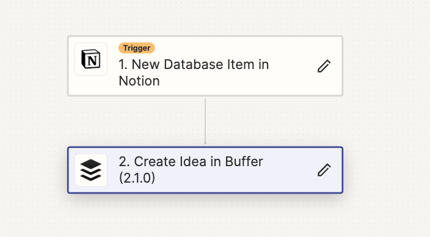Screen dimensions: 430x237
Task: Click the Notion app icon
Action: tap(91, 59)
